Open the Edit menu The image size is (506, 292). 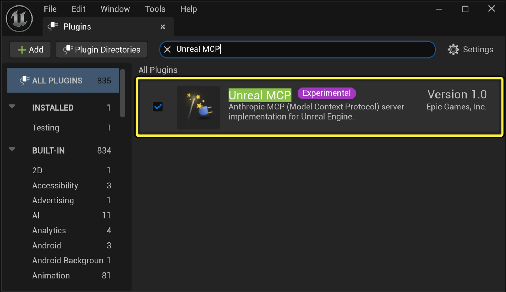point(78,9)
